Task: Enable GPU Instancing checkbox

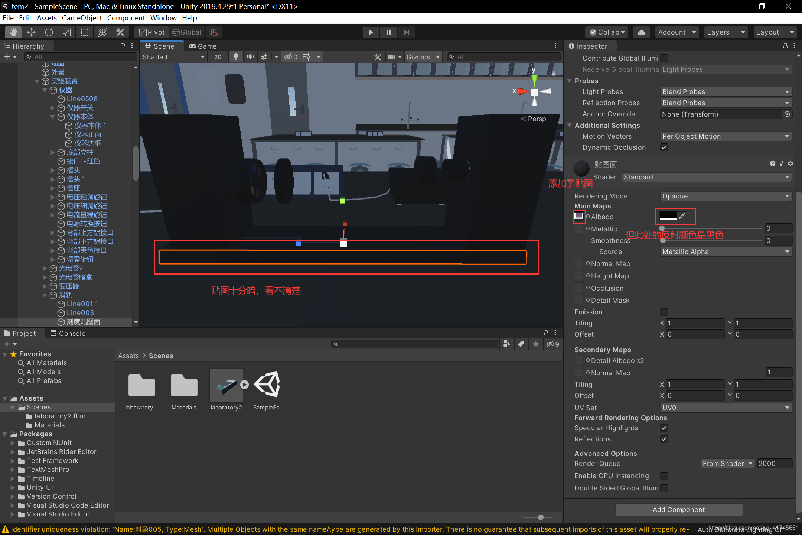Action: [x=664, y=476]
